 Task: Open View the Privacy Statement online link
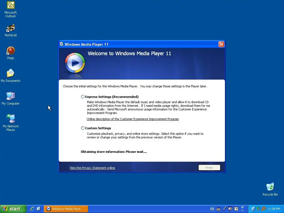(92, 168)
